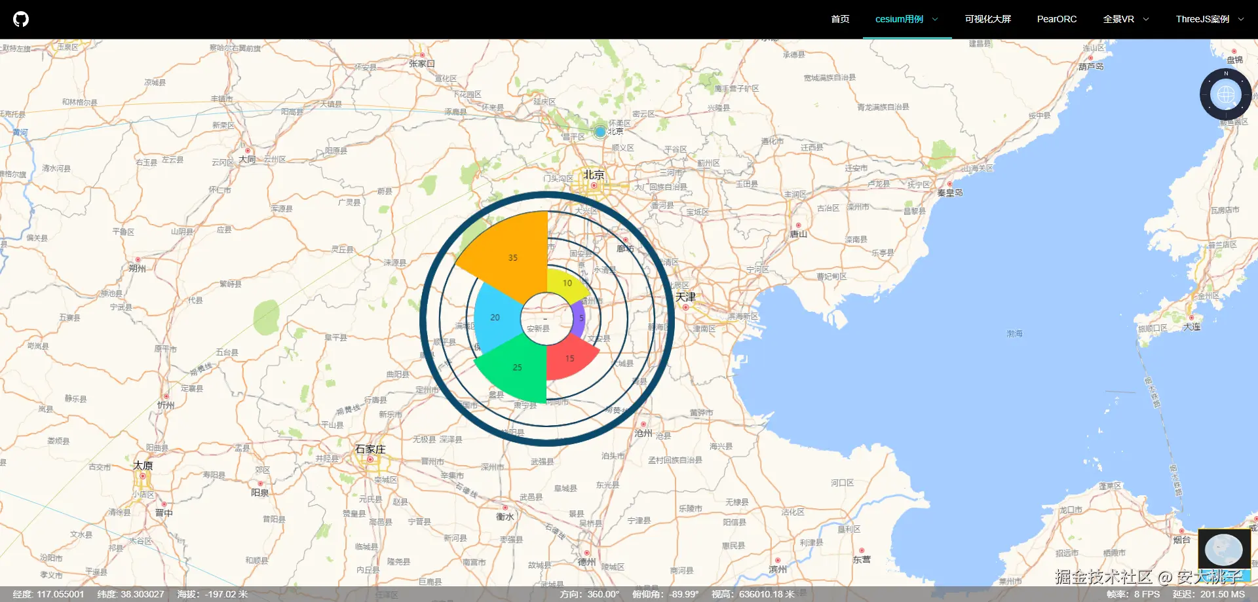
Task: Click the 烟台 city label on the map
Action: point(1181,540)
